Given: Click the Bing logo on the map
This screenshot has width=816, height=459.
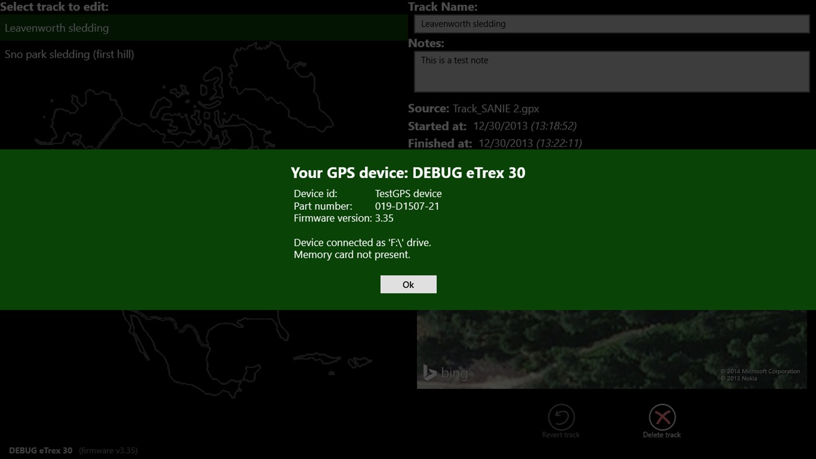Looking at the screenshot, I should pos(446,372).
